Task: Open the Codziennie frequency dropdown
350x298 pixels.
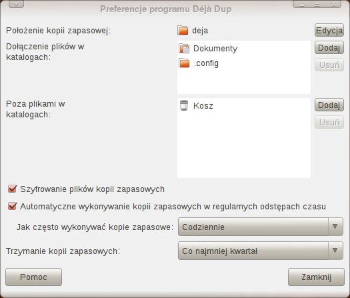Action: point(261,227)
